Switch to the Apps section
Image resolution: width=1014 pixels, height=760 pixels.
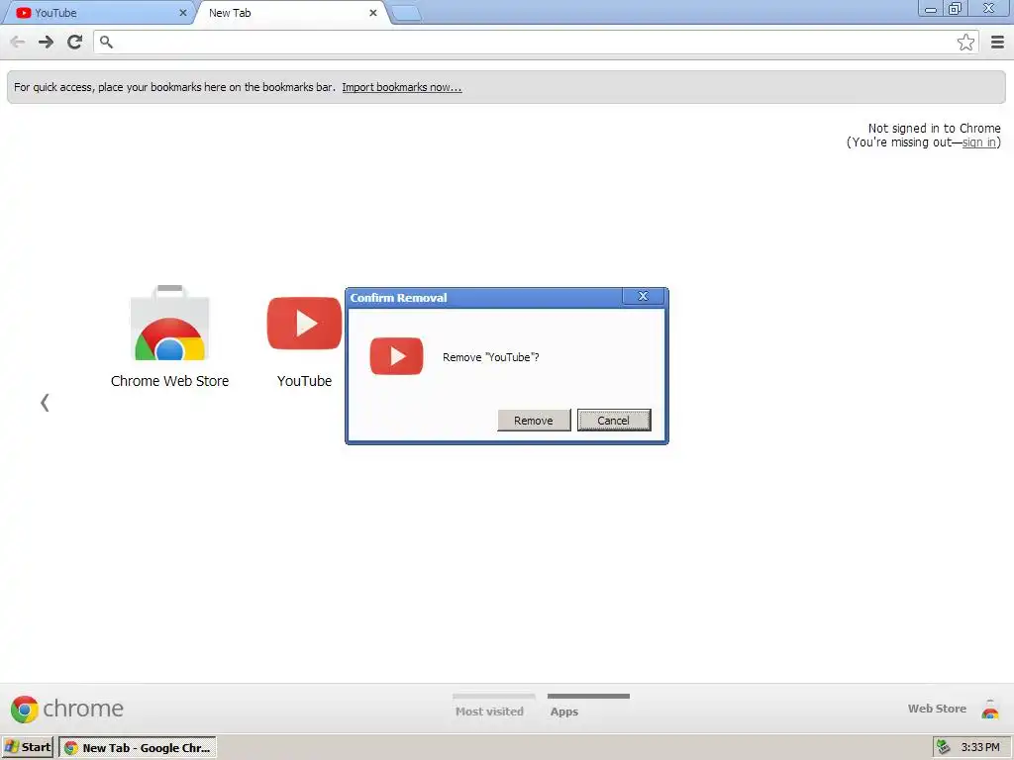563,711
